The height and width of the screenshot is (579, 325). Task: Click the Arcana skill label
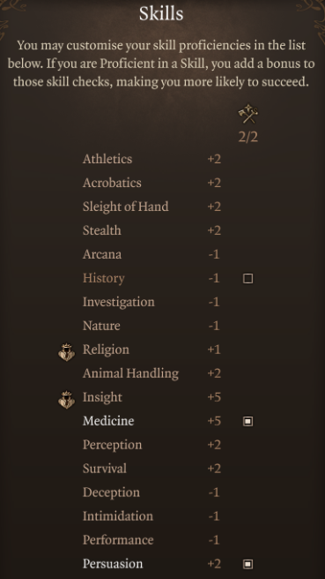pos(102,254)
